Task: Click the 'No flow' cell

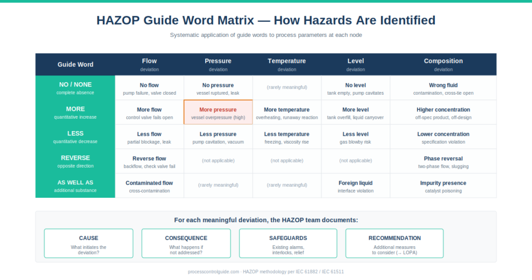Action: coord(149,87)
